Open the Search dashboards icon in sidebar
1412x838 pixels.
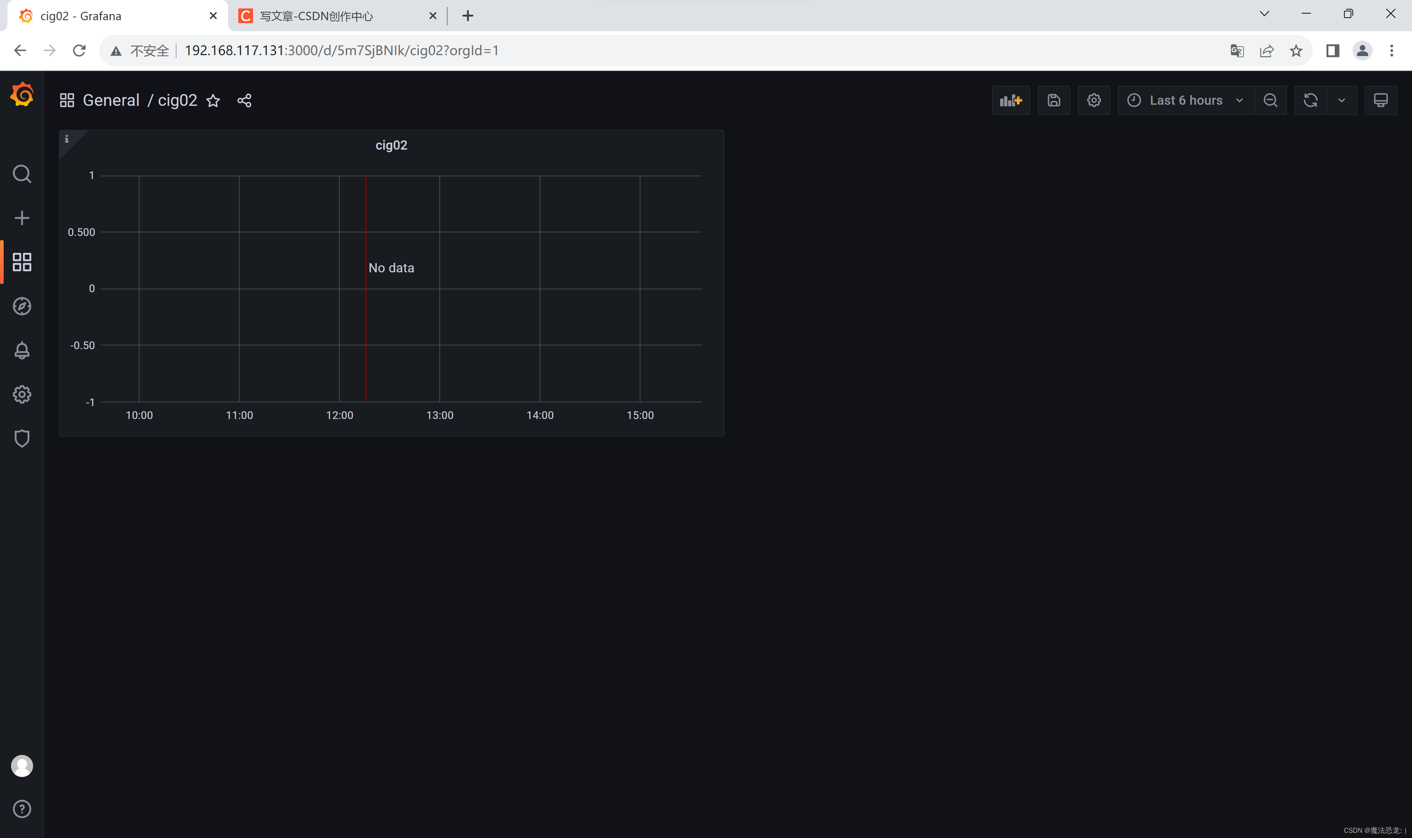pyautogui.click(x=22, y=174)
